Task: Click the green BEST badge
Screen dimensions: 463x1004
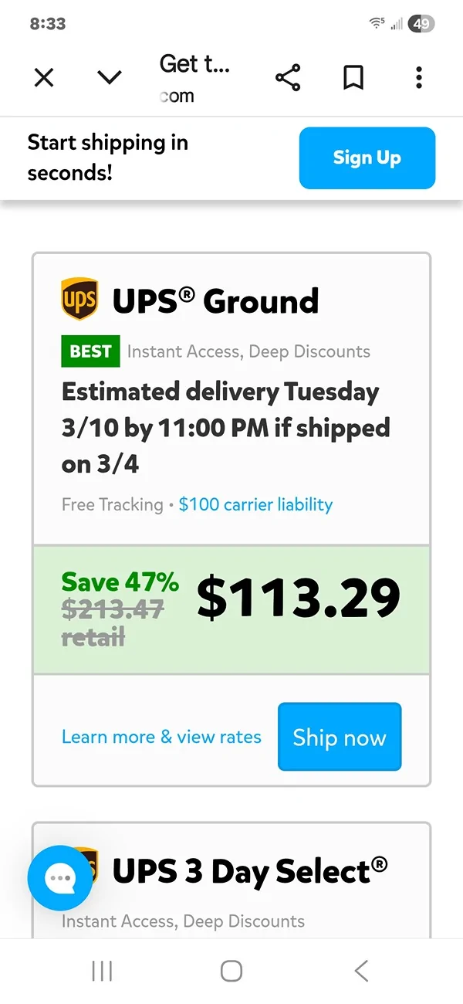Action: pyautogui.click(x=90, y=351)
